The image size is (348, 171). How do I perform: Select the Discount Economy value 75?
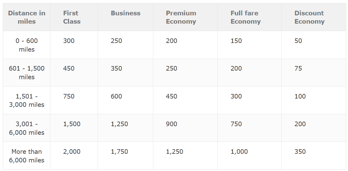coord(298,68)
